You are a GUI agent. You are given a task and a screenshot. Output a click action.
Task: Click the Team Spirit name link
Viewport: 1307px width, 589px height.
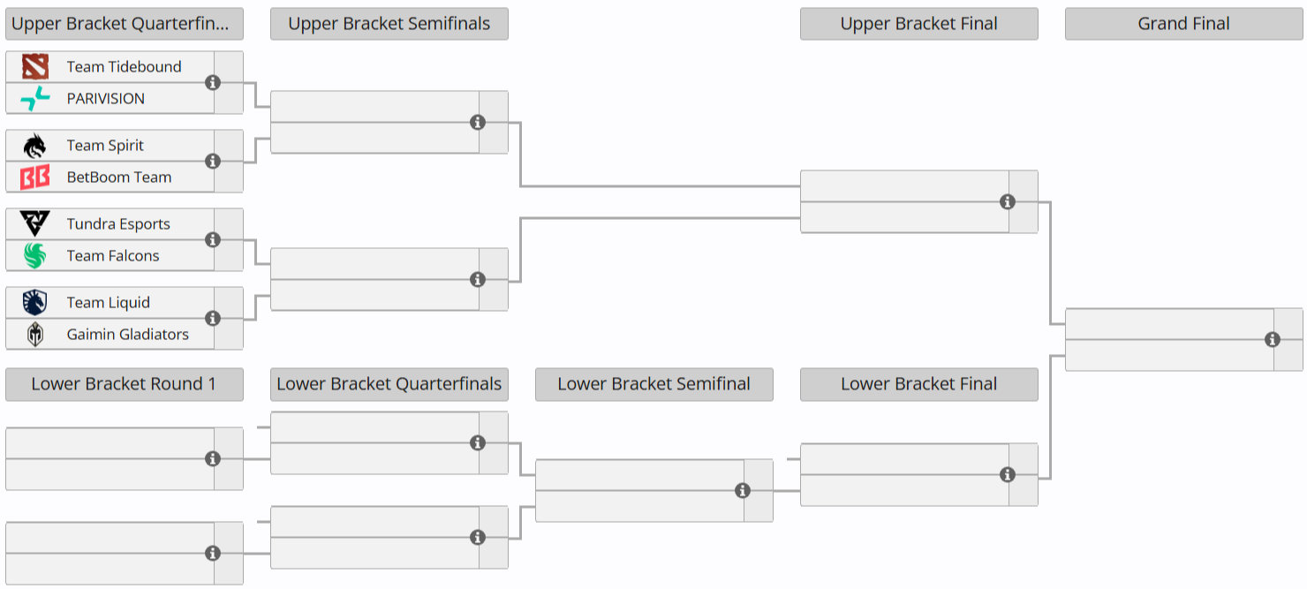point(105,146)
